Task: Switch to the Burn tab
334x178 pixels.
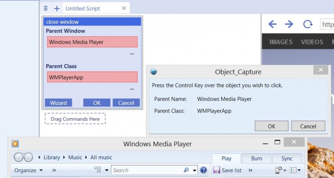Action: pyautogui.click(x=257, y=159)
